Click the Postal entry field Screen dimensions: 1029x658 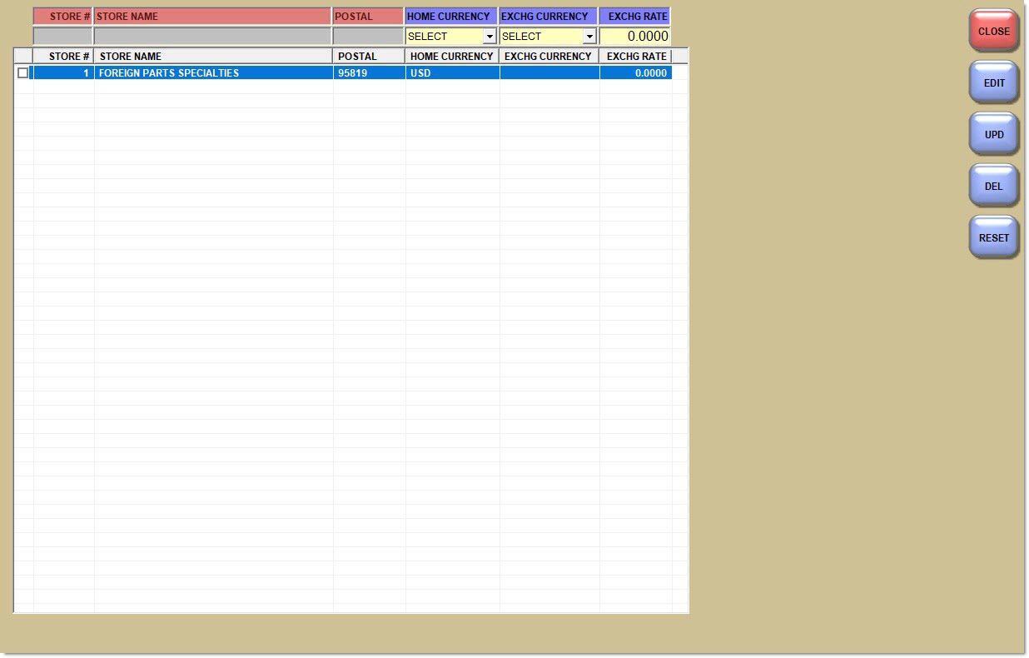pos(367,37)
